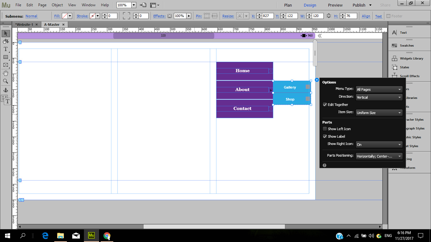The width and height of the screenshot is (431, 242).
Task: Open Show Right Icon dropdown
Action: [379, 145]
